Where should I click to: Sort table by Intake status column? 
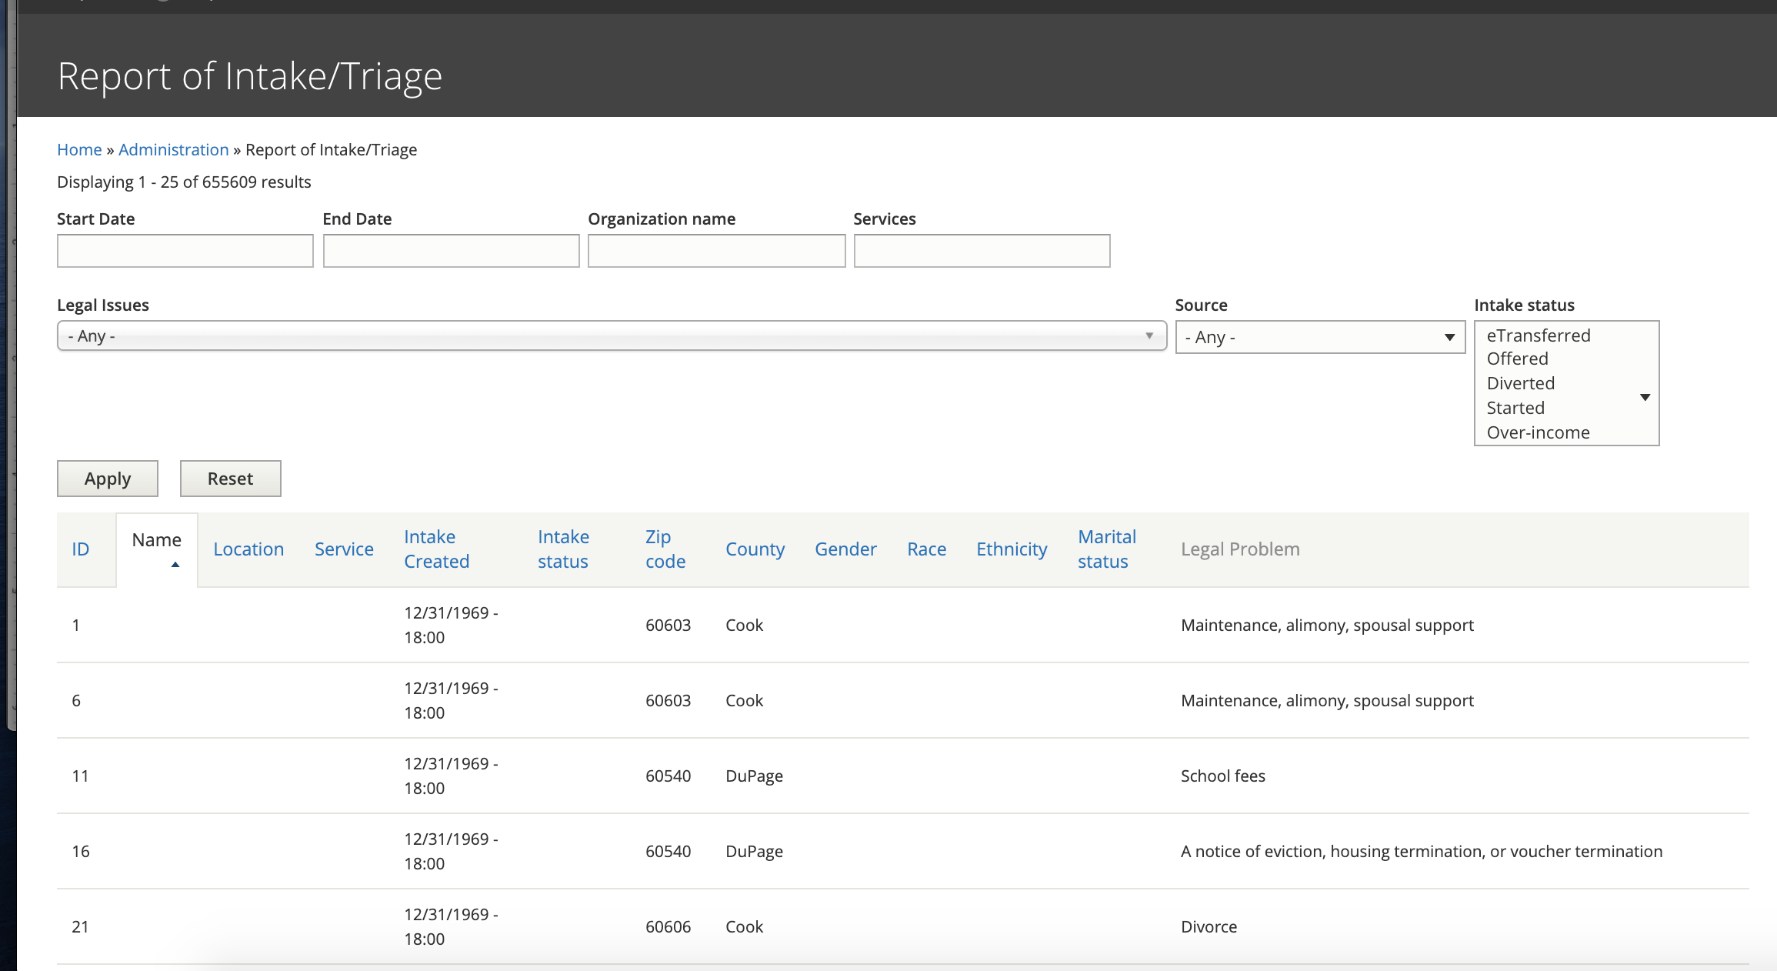[x=564, y=549]
